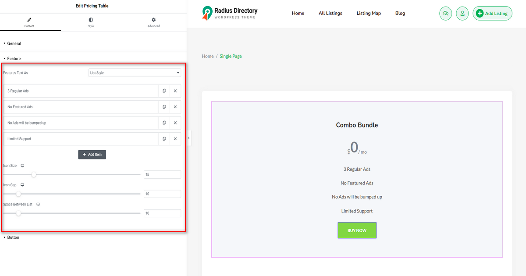Open All Listings menu item

point(331,13)
